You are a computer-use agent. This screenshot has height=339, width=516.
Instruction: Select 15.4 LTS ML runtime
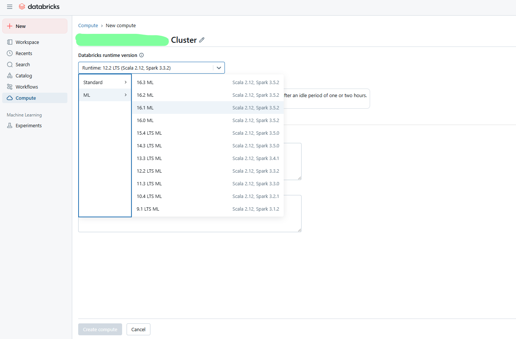pyautogui.click(x=208, y=133)
